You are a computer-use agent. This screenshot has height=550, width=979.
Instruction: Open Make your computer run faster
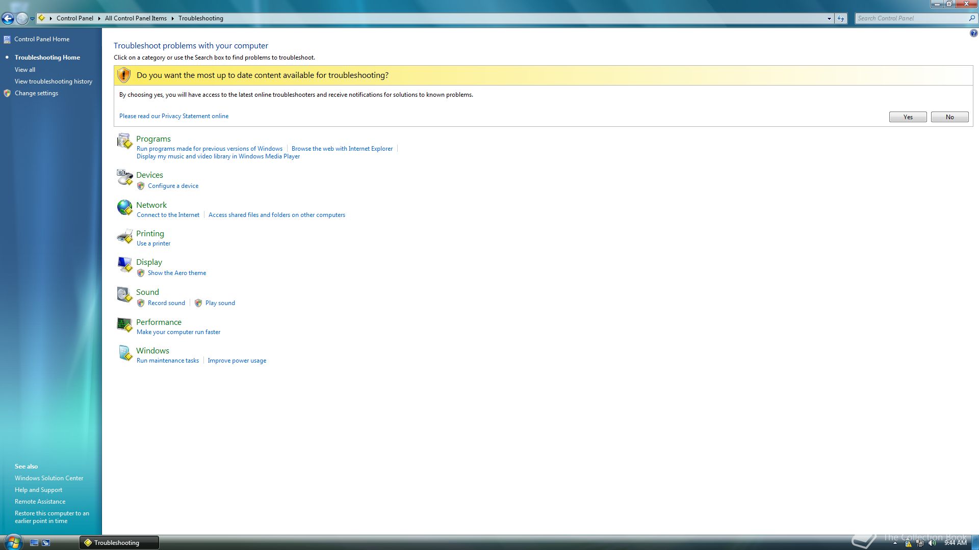click(178, 332)
